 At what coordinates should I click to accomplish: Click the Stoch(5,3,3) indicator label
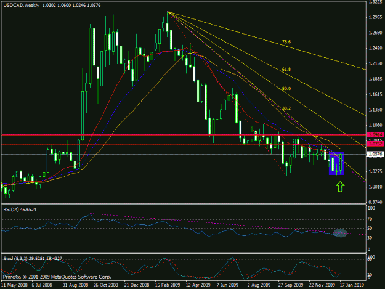pos(33,259)
